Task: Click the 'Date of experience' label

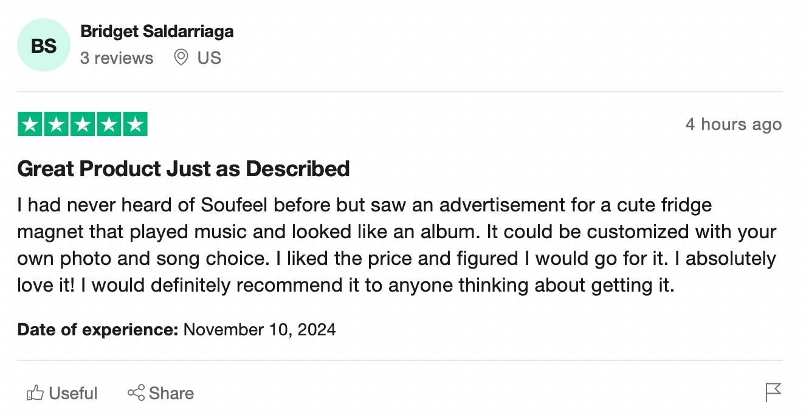Action: [97, 330]
